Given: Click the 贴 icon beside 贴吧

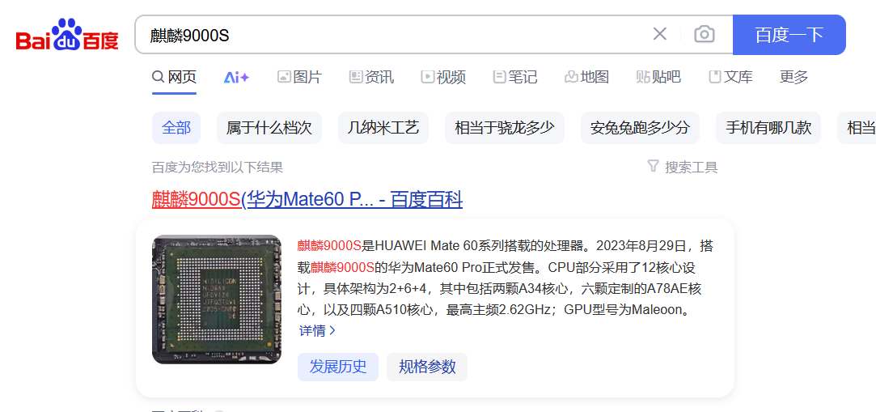Looking at the screenshot, I should (x=643, y=77).
